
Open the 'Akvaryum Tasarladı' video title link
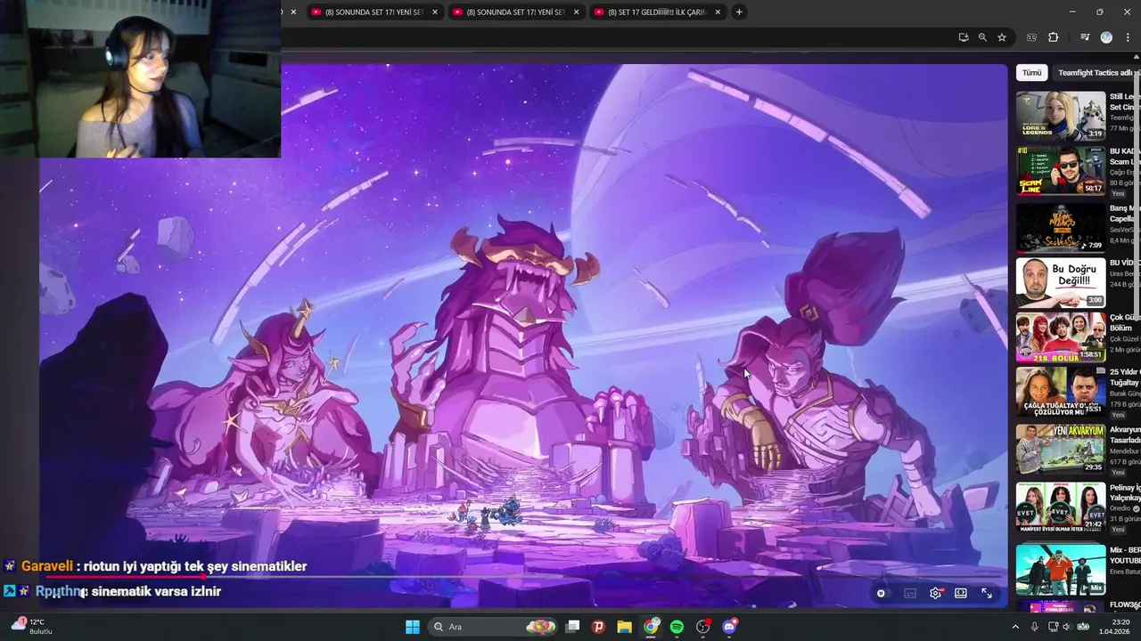(x=1125, y=434)
